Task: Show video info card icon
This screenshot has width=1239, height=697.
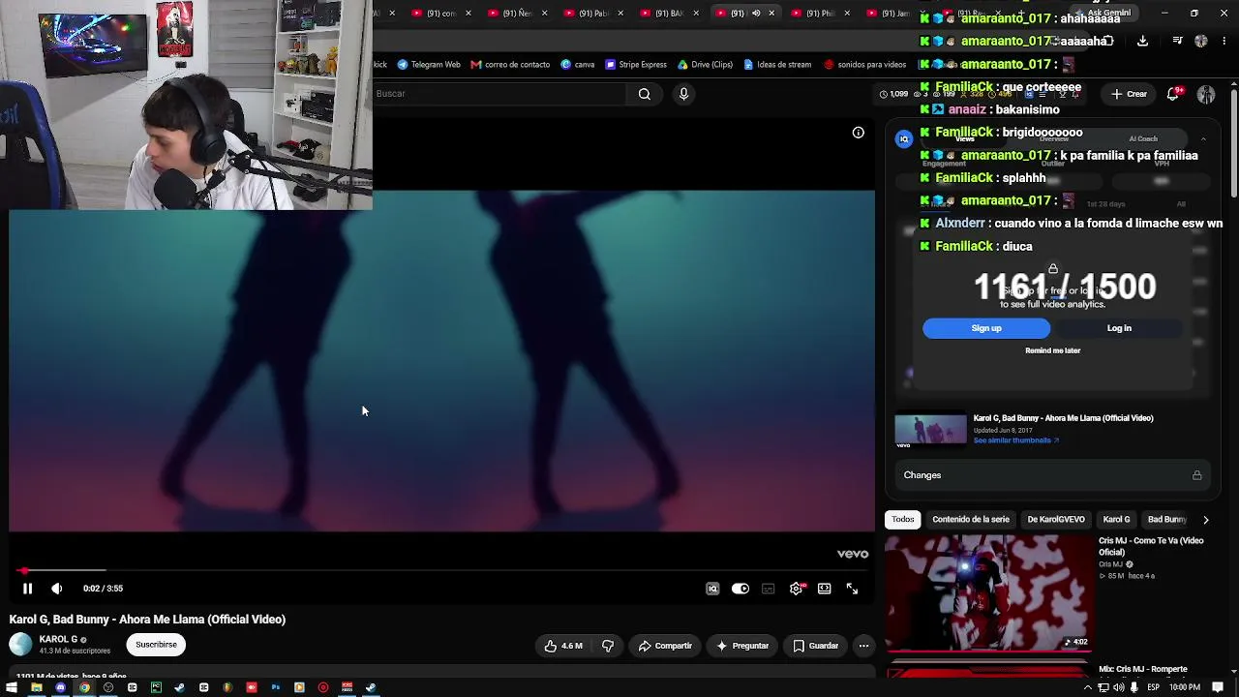Action: coord(858,133)
